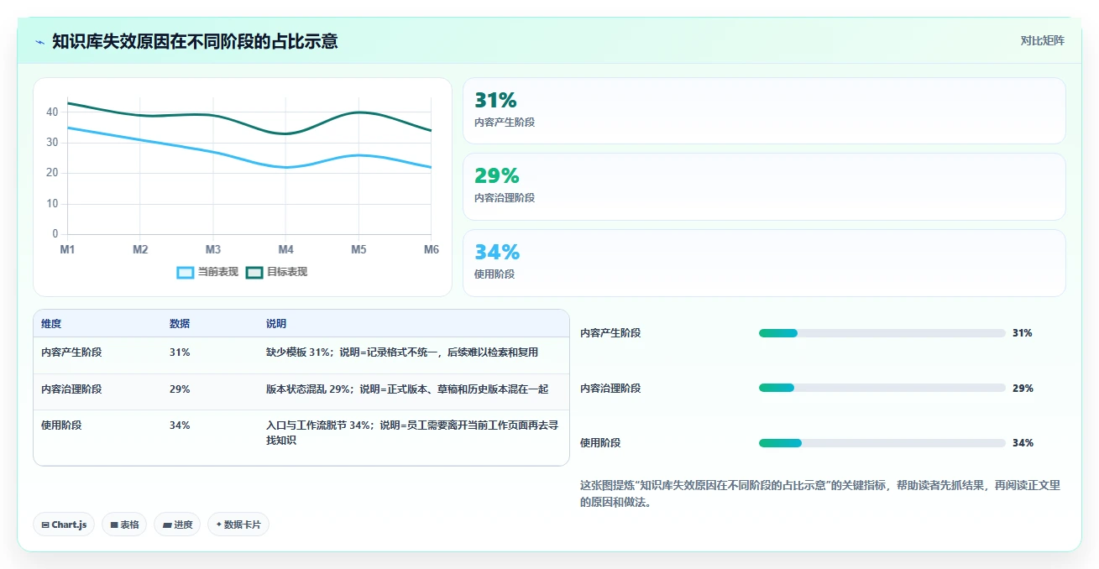Image resolution: width=1099 pixels, height=569 pixels.
Task: Select the 表格 tag label
Action: (x=129, y=525)
